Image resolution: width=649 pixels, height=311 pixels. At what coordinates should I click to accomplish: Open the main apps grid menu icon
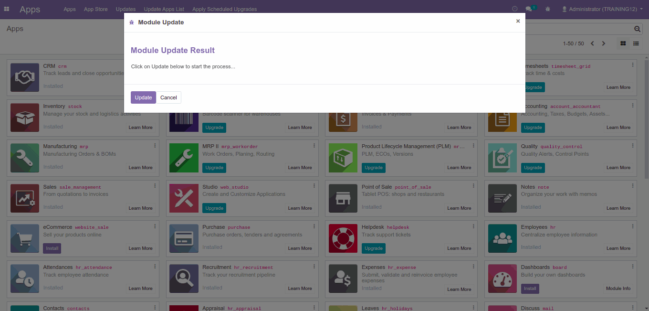7,9
